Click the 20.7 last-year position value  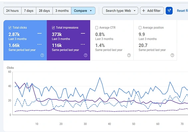tap(143, 45)
